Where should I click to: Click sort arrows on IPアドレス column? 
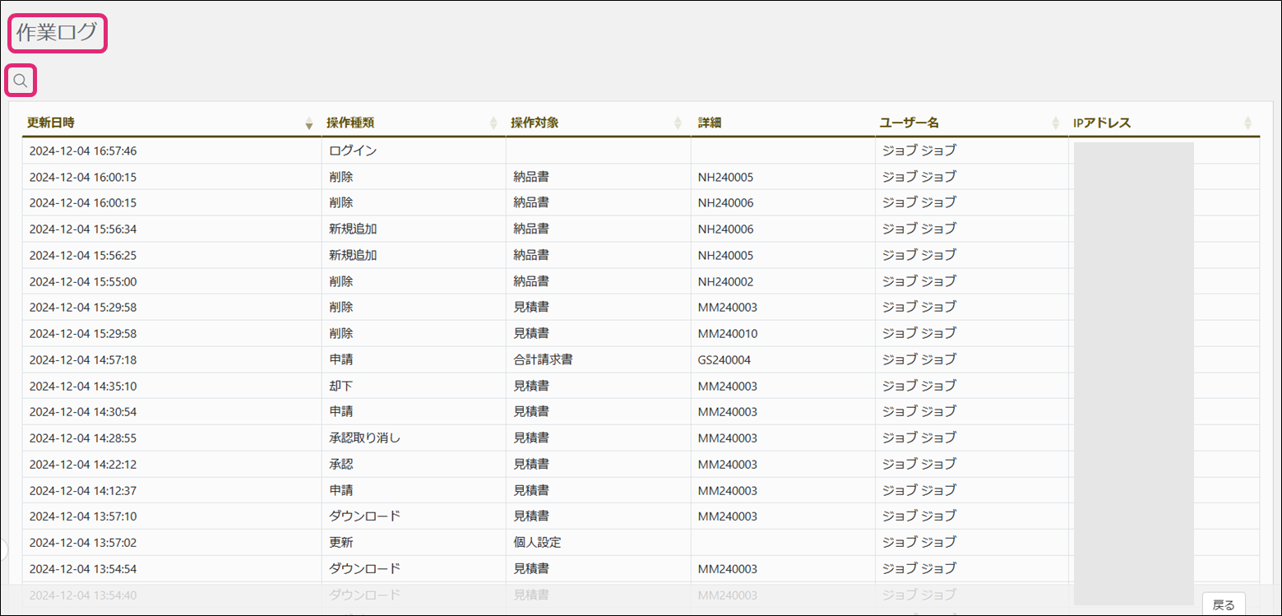click(1247, 123)
